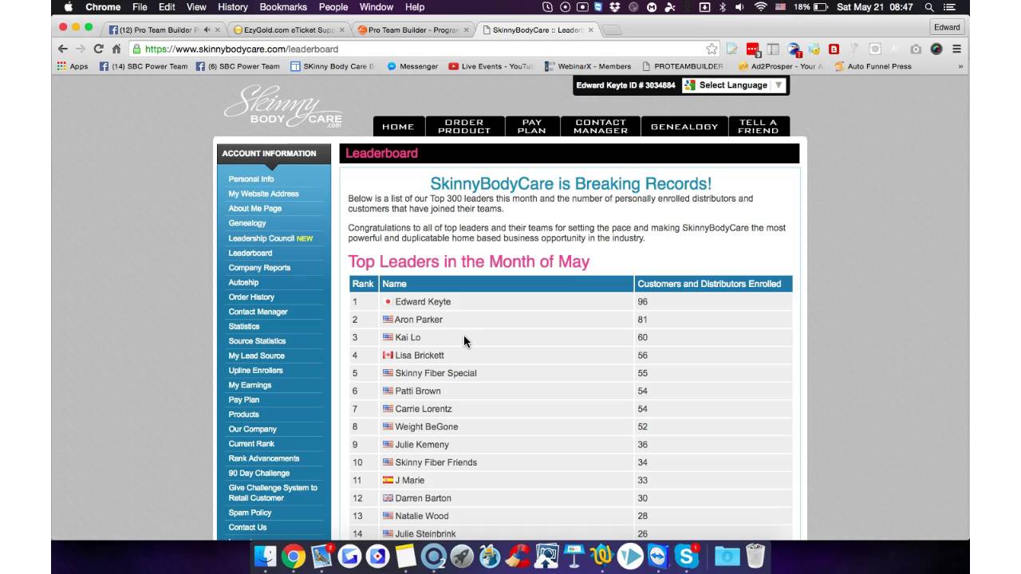Open the rocket Launchpad icon in dock

[x=461, y=556]
